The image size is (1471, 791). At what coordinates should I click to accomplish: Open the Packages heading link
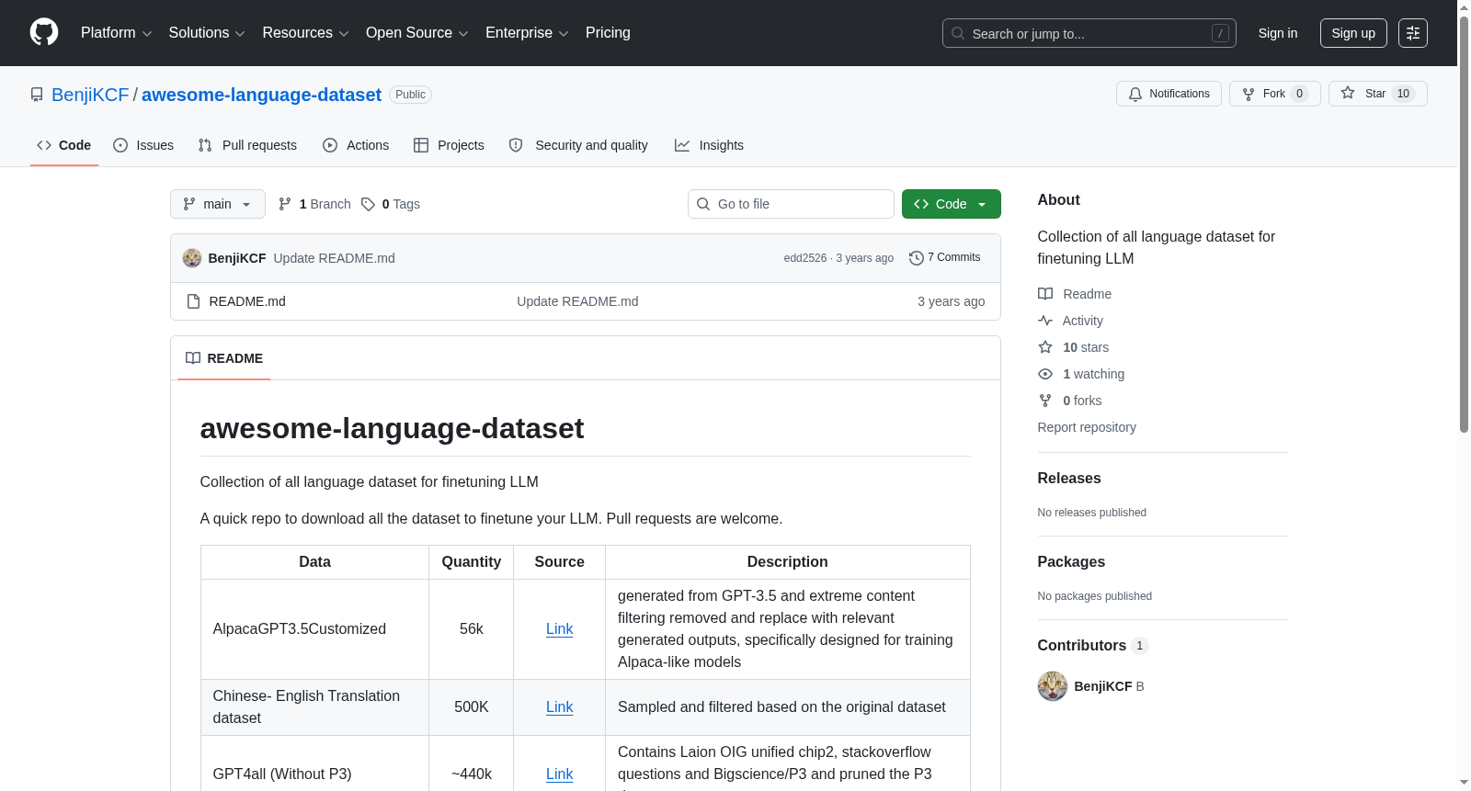pos(1071,561)
